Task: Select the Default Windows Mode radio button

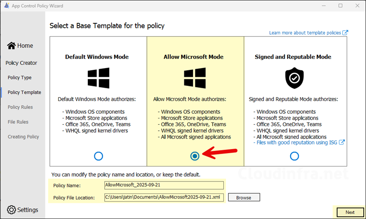Action: (x=98, y=156)
